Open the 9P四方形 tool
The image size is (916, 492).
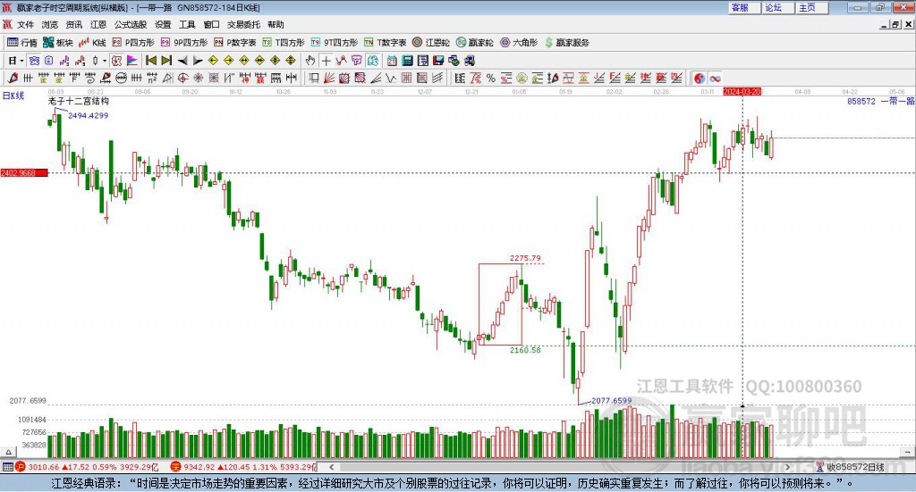tap(184, 43)
